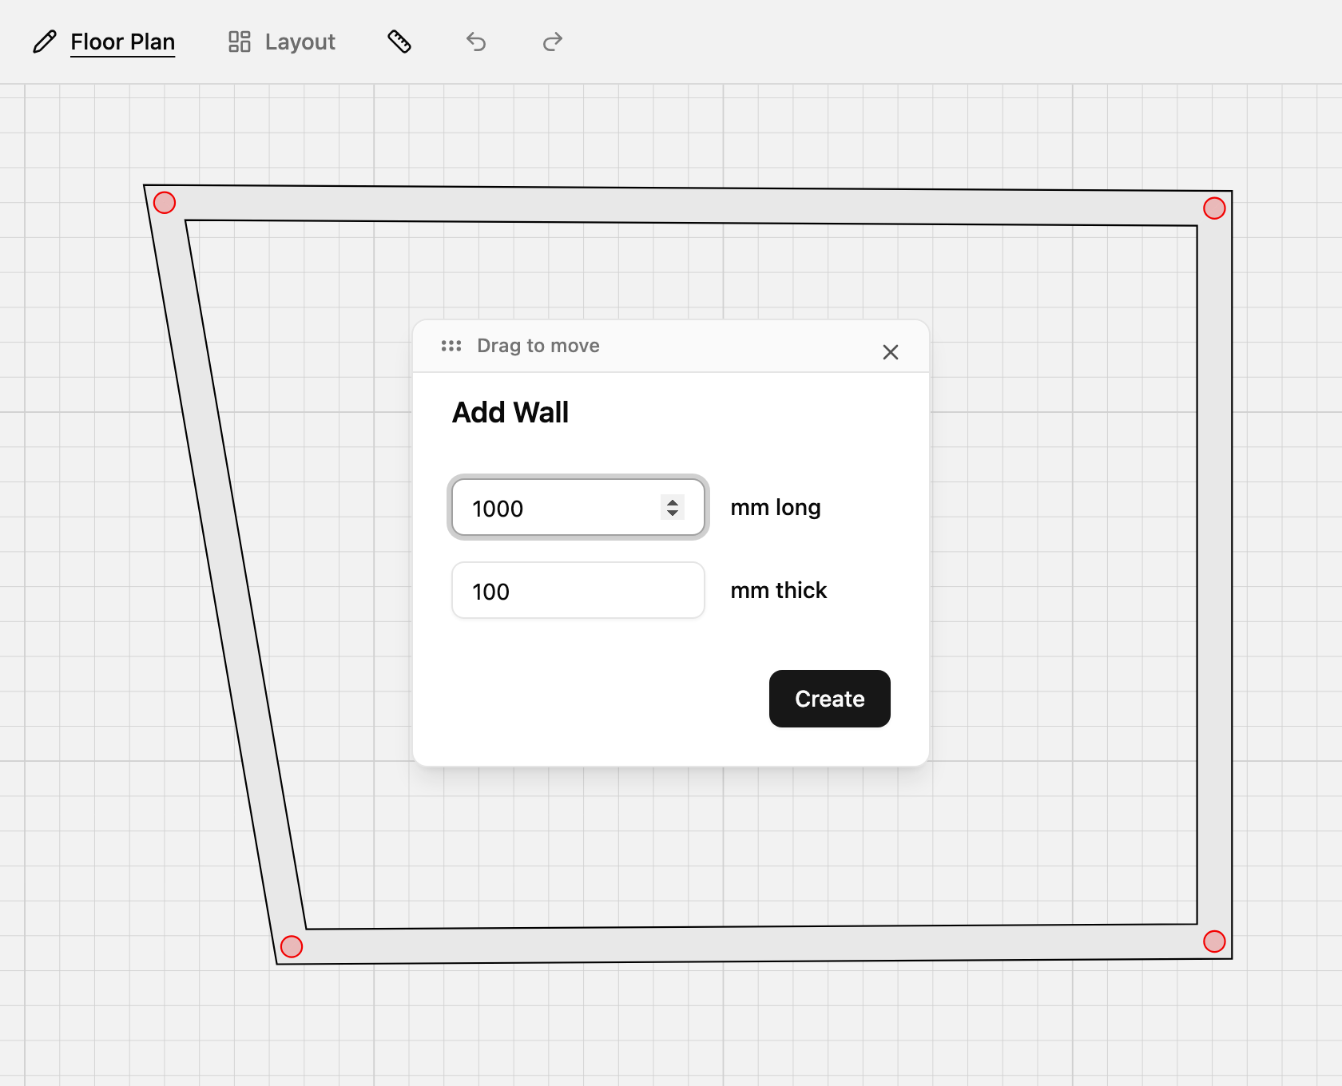Select the top-left wall corner node
Viewport: 1342px width, 1086px height.
pyautogui.click(x=165, y=203)
